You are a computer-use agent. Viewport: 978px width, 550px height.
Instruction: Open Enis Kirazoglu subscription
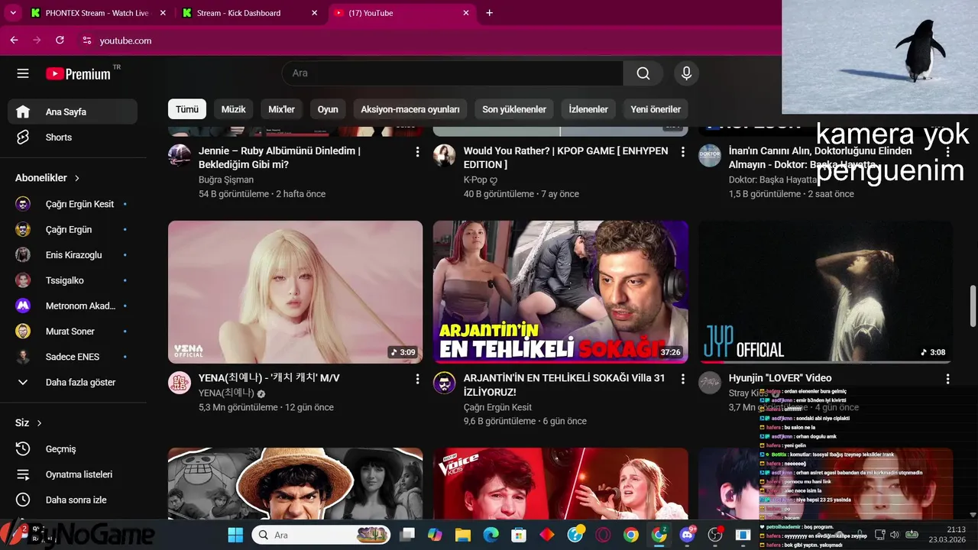pyautogui.click(x=73, y=255)
